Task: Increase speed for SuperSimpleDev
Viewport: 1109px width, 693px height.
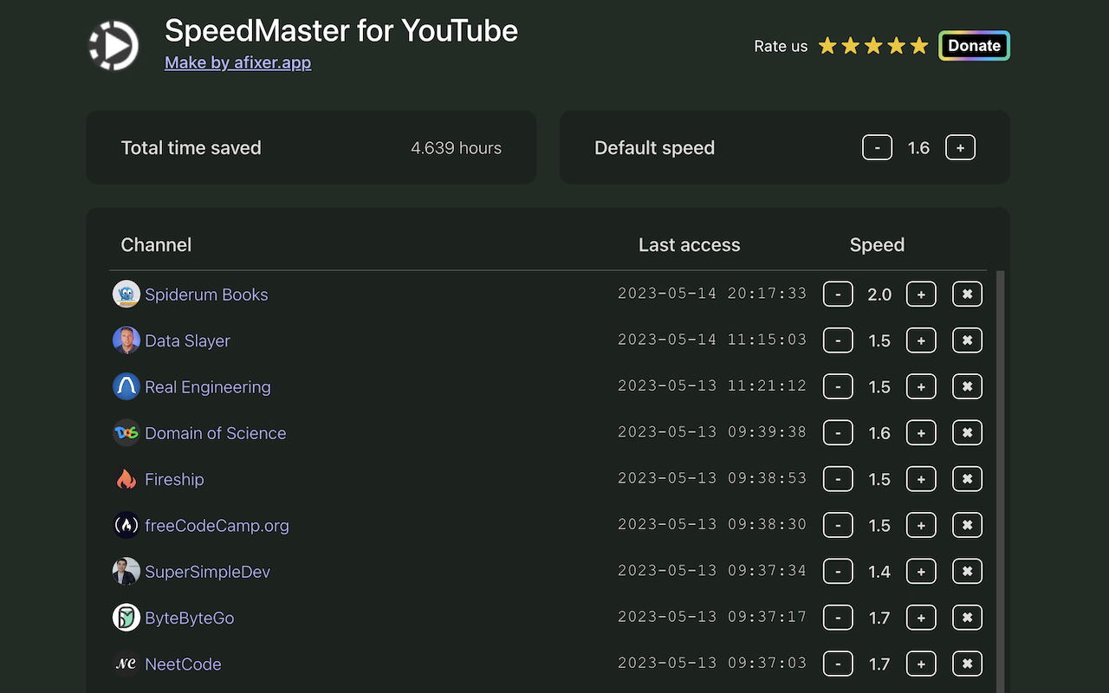Action: tap(921, 571)
